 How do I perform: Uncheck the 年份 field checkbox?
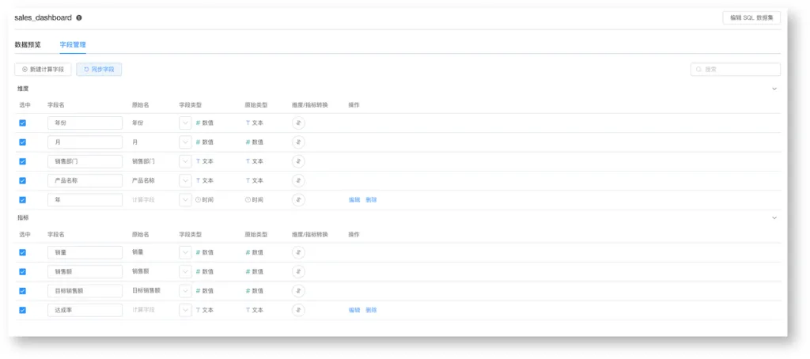click(23, 123)
